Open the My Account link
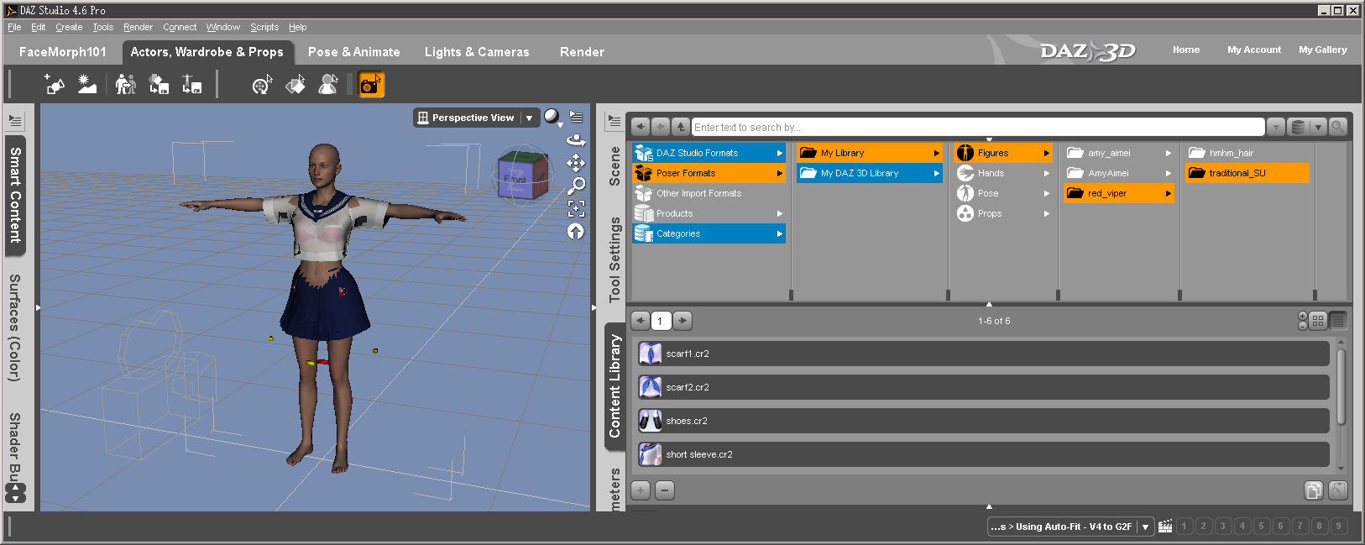Screen dimensions: 1365x545 [1254, 50]
